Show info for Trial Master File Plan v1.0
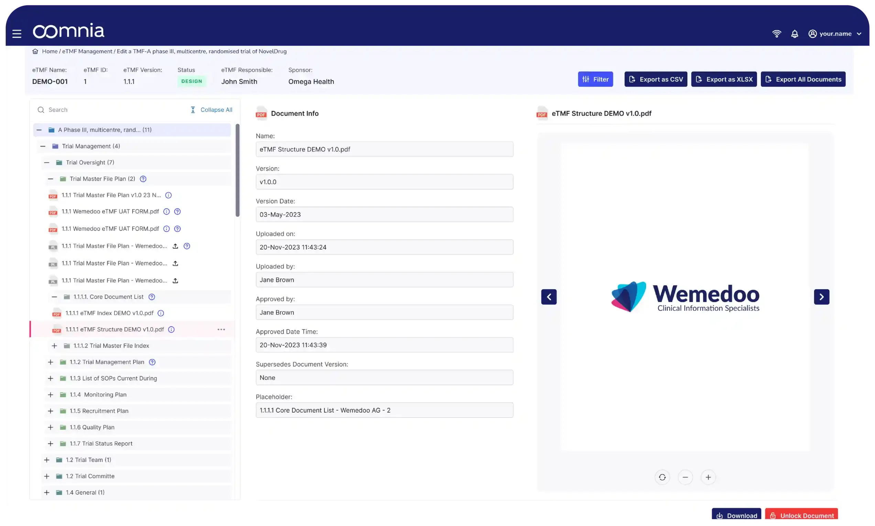875x526 pixels. point(169,195)
